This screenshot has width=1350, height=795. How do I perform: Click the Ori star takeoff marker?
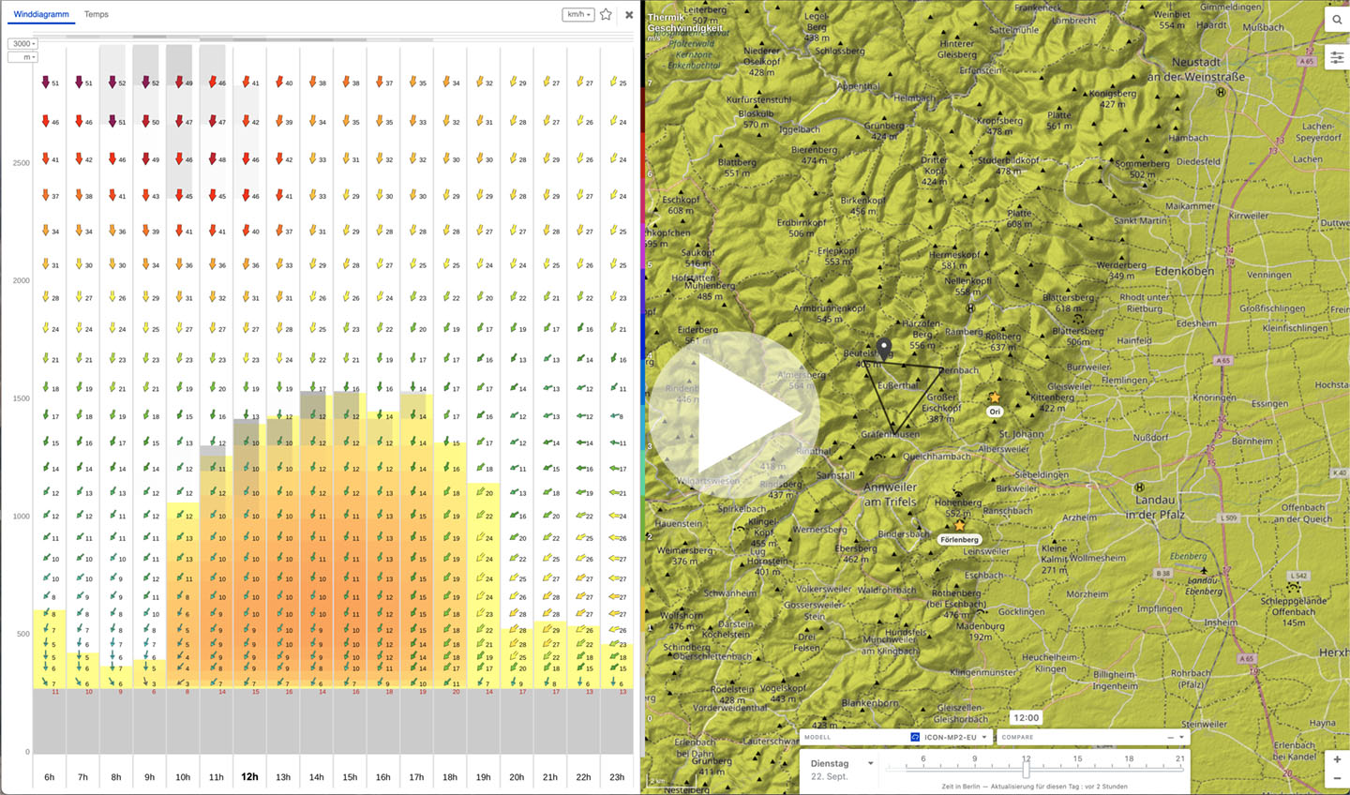point(995,397)
